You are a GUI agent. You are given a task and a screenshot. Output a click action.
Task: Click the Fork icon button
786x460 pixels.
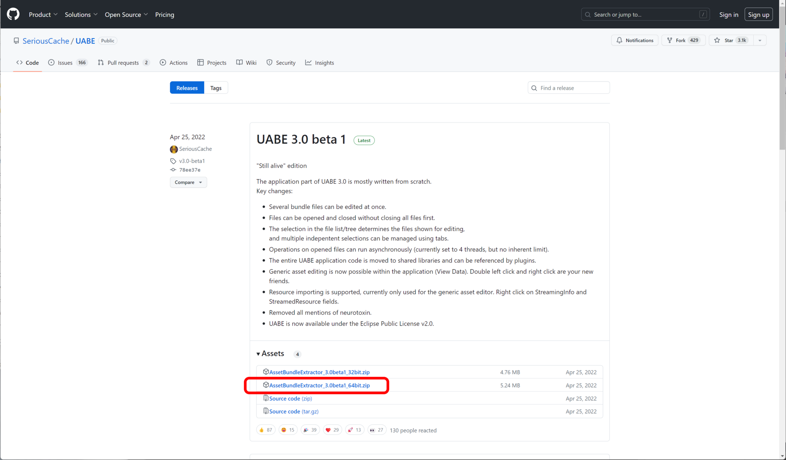point(670,40)
